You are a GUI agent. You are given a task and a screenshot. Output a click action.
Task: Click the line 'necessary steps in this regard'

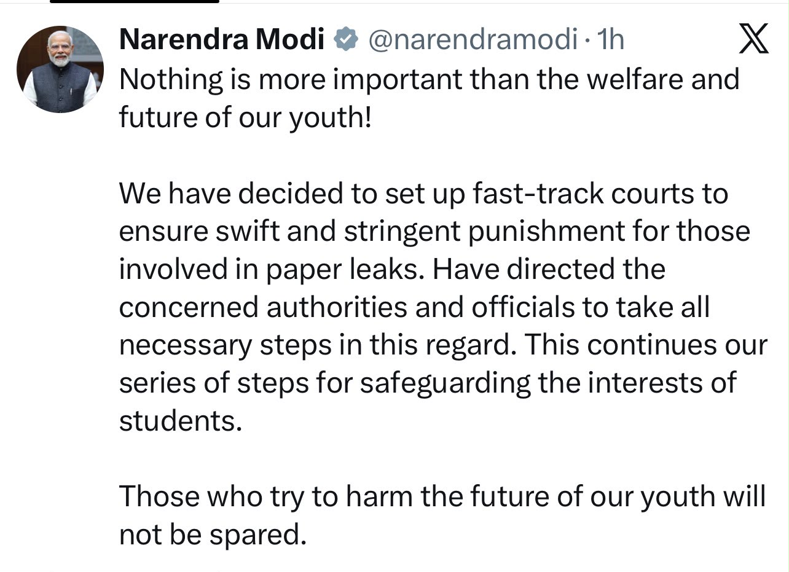click(x=443, y=345)
